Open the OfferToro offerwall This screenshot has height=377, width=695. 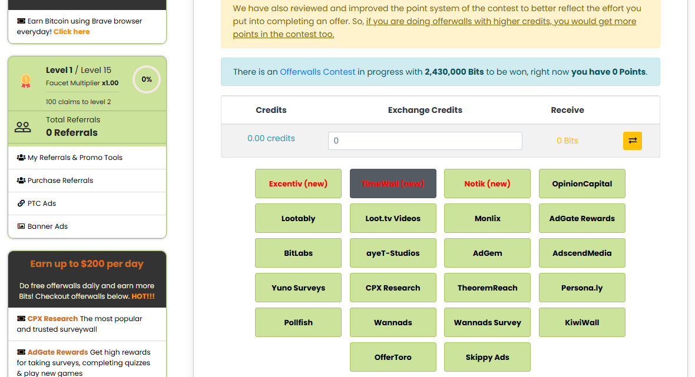tap(393, 357)
